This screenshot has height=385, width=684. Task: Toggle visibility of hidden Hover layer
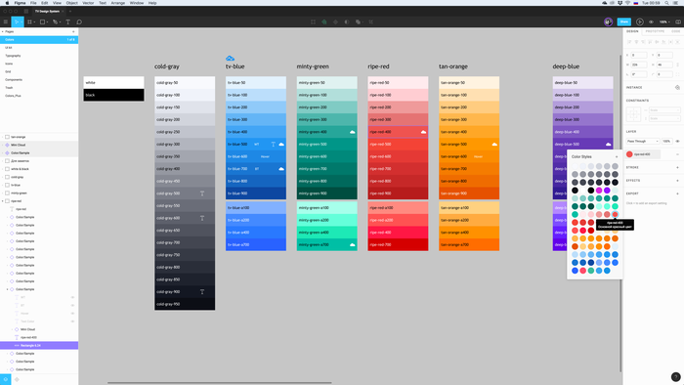coord(73,314)
